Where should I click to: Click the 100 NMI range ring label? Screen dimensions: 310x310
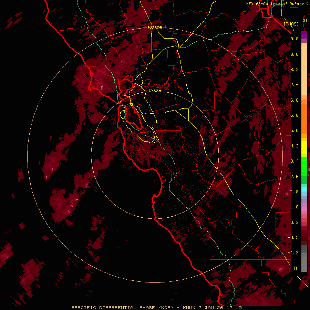coord(155,27)
